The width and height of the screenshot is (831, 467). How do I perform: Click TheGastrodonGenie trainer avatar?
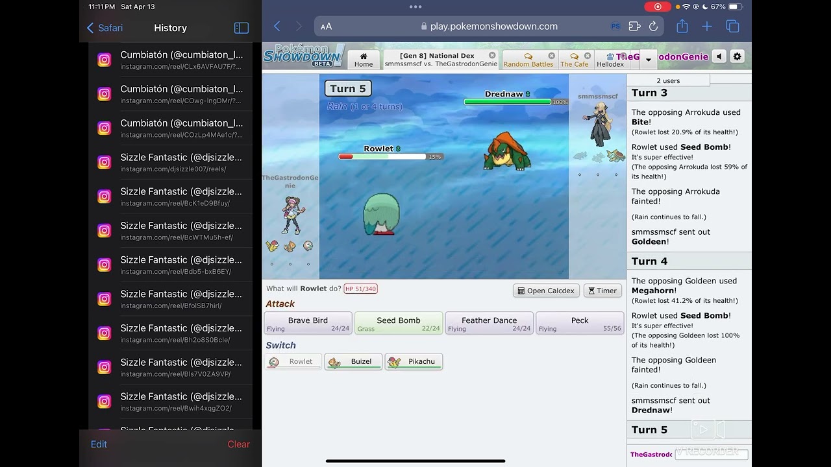point(291,215)
